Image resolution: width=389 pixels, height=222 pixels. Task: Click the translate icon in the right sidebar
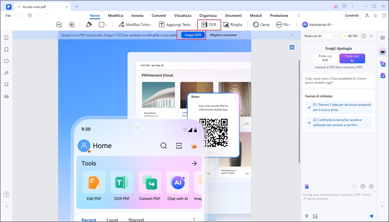coord(383,64)
